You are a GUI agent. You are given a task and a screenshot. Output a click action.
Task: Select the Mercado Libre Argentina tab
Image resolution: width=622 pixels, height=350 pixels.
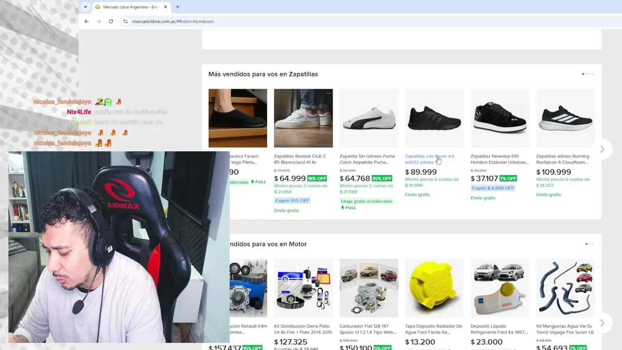130,7
